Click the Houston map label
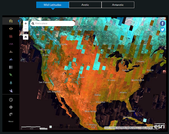169x134 pixels. pyautogui.click(x=100, y=102)
